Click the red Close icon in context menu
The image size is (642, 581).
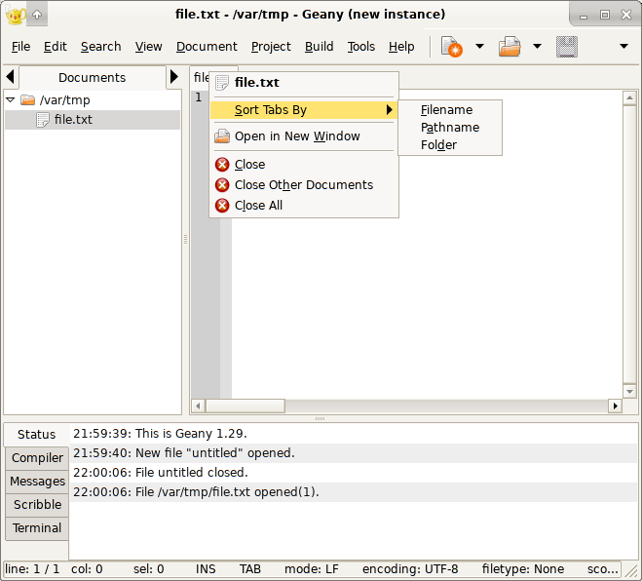point(222,165)
